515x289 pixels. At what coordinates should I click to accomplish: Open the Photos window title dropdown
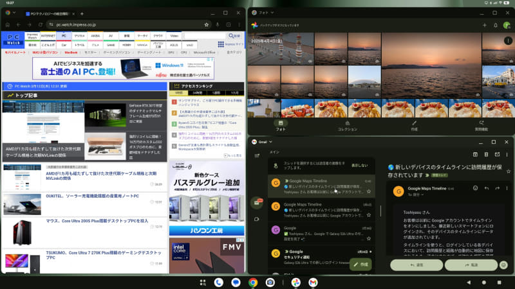[x=272, y=13]
